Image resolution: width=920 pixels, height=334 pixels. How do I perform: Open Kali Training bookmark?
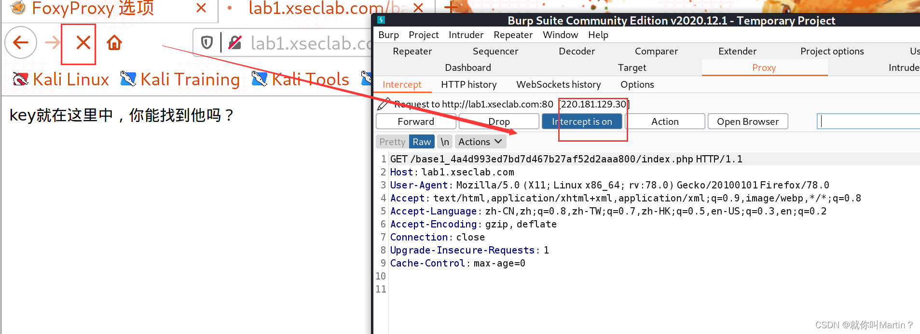180,79
